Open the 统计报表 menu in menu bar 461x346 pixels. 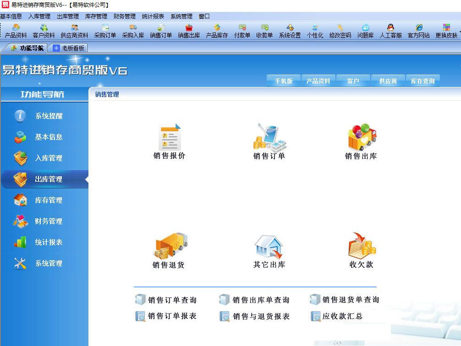point(153,16)
